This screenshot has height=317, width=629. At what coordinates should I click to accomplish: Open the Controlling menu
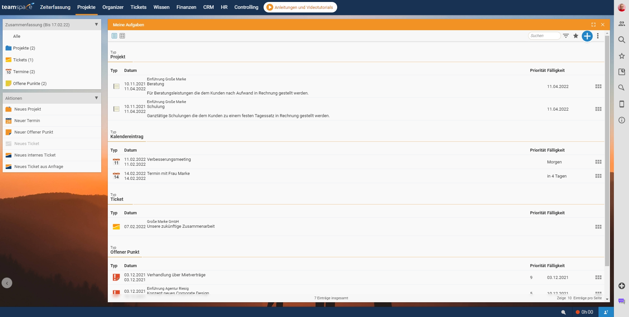click(246, 7)
